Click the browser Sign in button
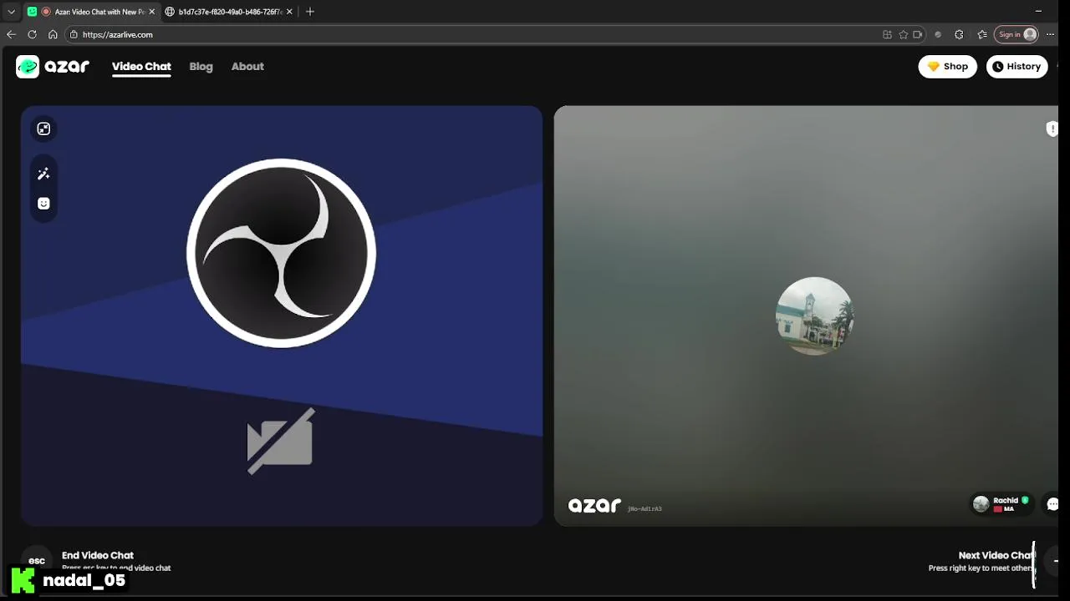1070x601 pixels. tap(1017, 34)
